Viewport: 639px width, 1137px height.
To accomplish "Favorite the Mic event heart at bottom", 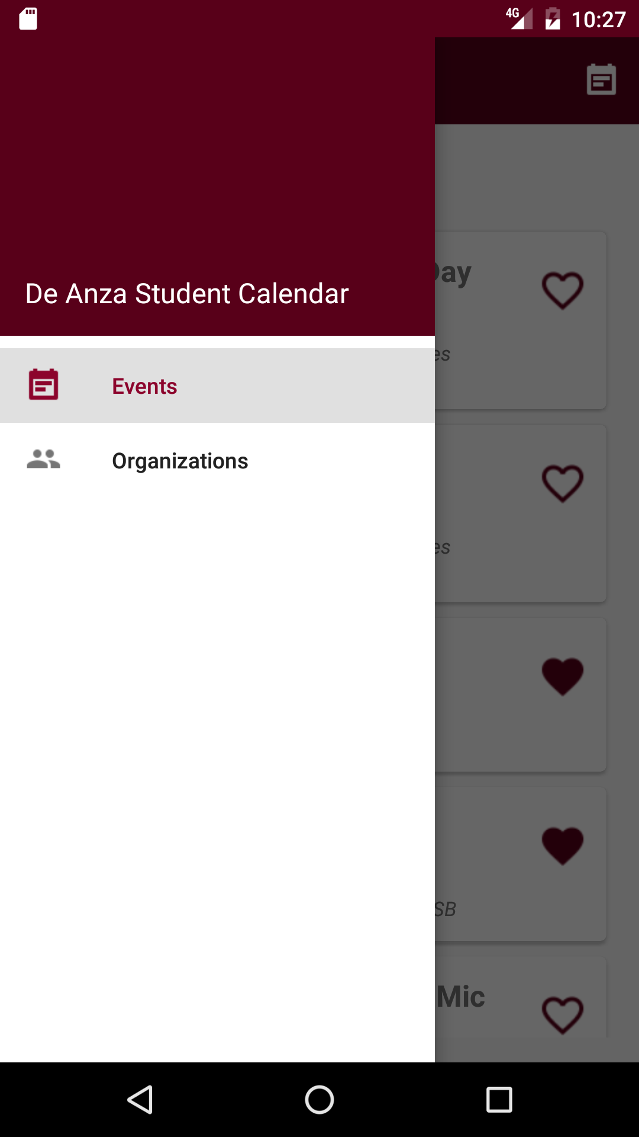I will 563,1015.
